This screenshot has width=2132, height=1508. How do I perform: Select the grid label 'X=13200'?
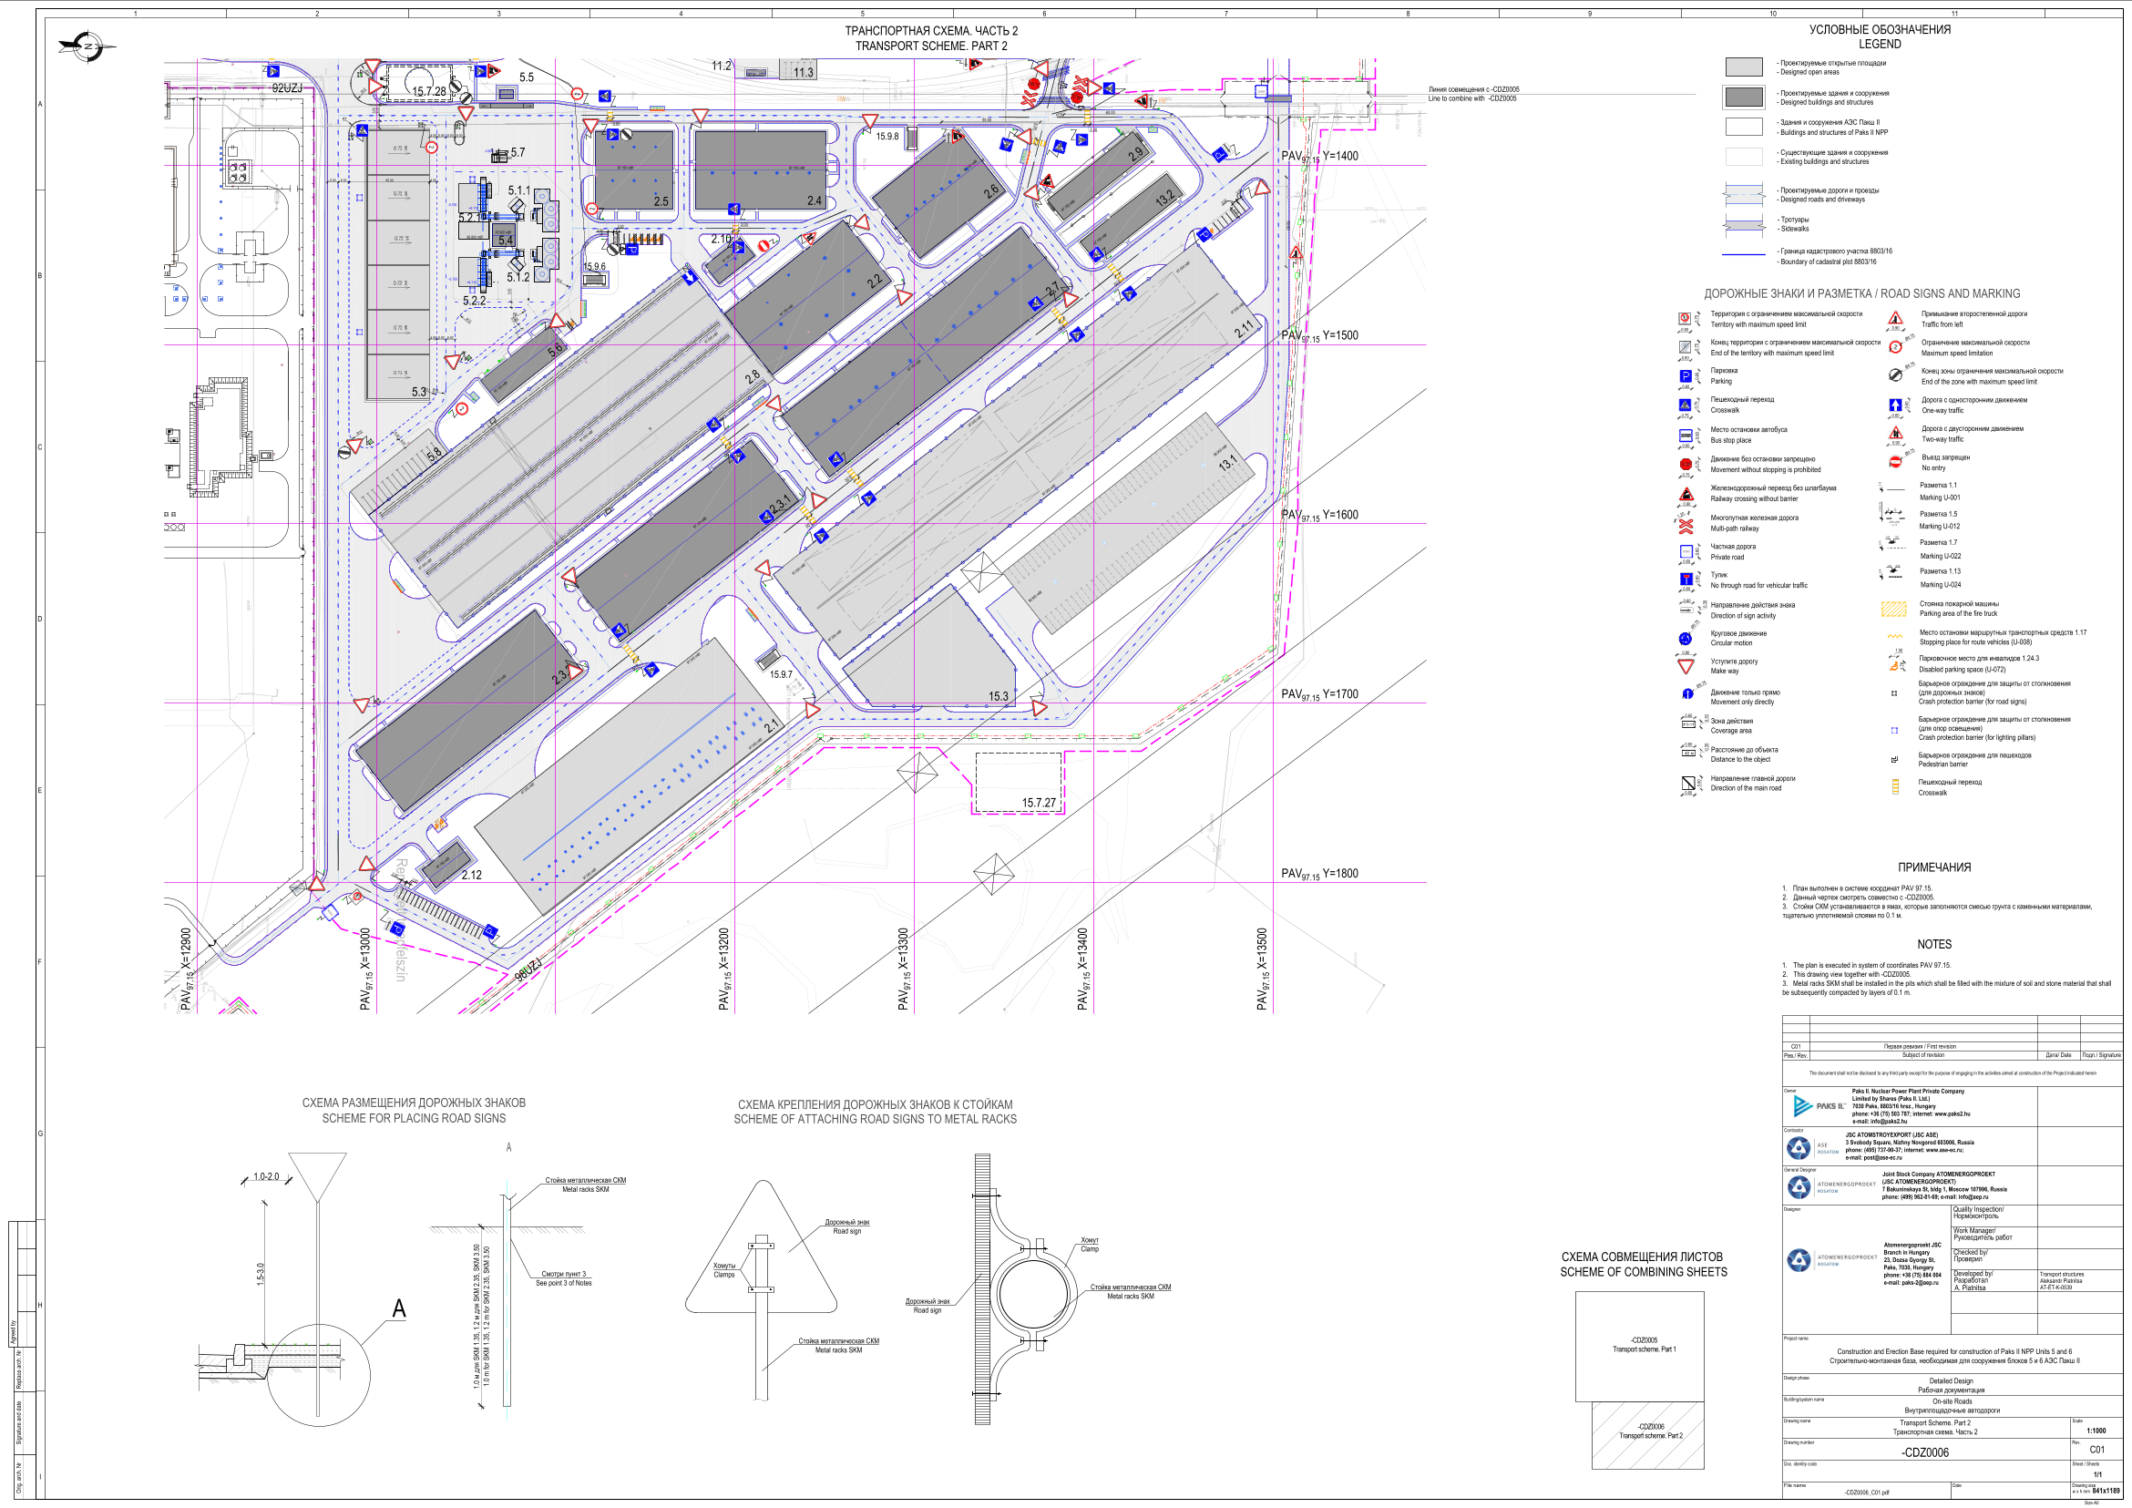pyautogui.click(x=724, y=950)
